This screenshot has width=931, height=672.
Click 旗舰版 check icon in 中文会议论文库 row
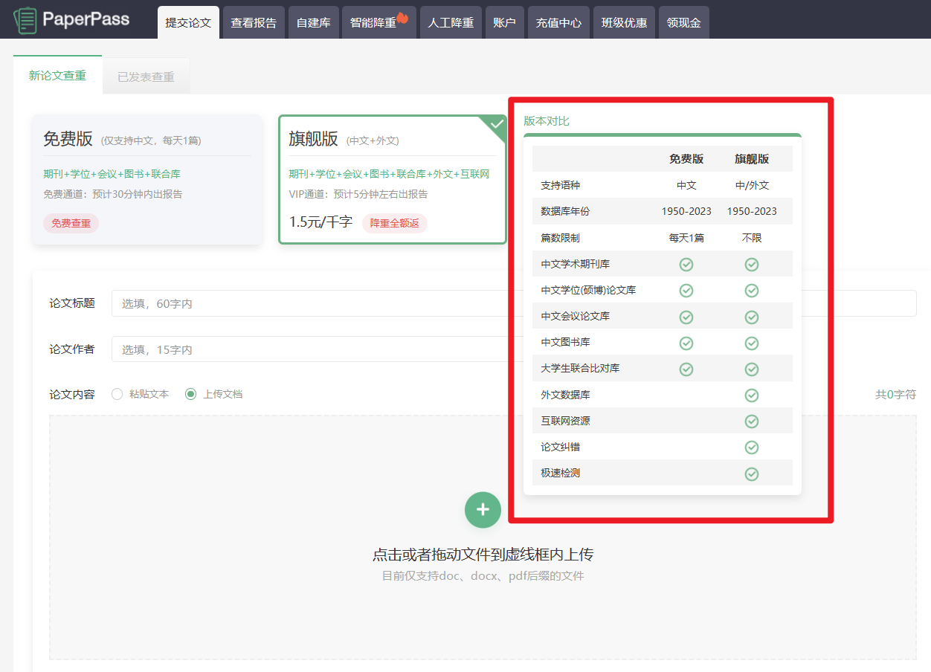(752, 317)
